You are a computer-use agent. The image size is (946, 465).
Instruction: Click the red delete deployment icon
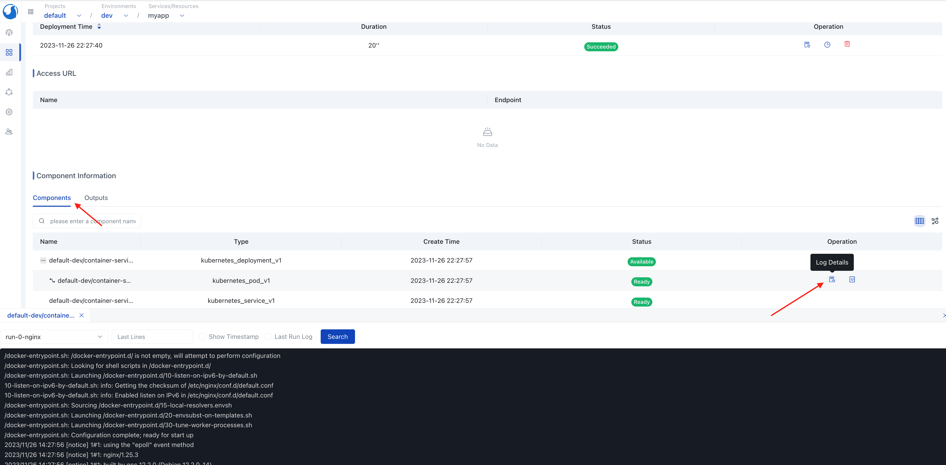click(847, 44)
